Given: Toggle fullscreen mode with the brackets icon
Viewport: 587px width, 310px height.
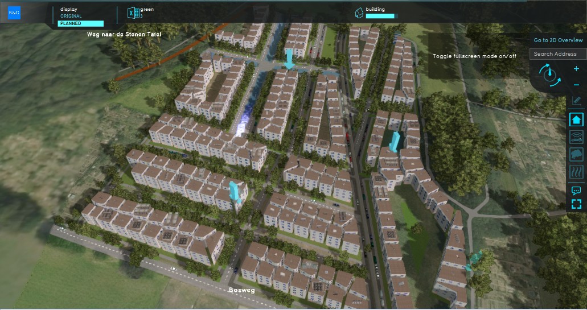Looking at the screenshot, I should pyautogui.click(x=576, y=204).
